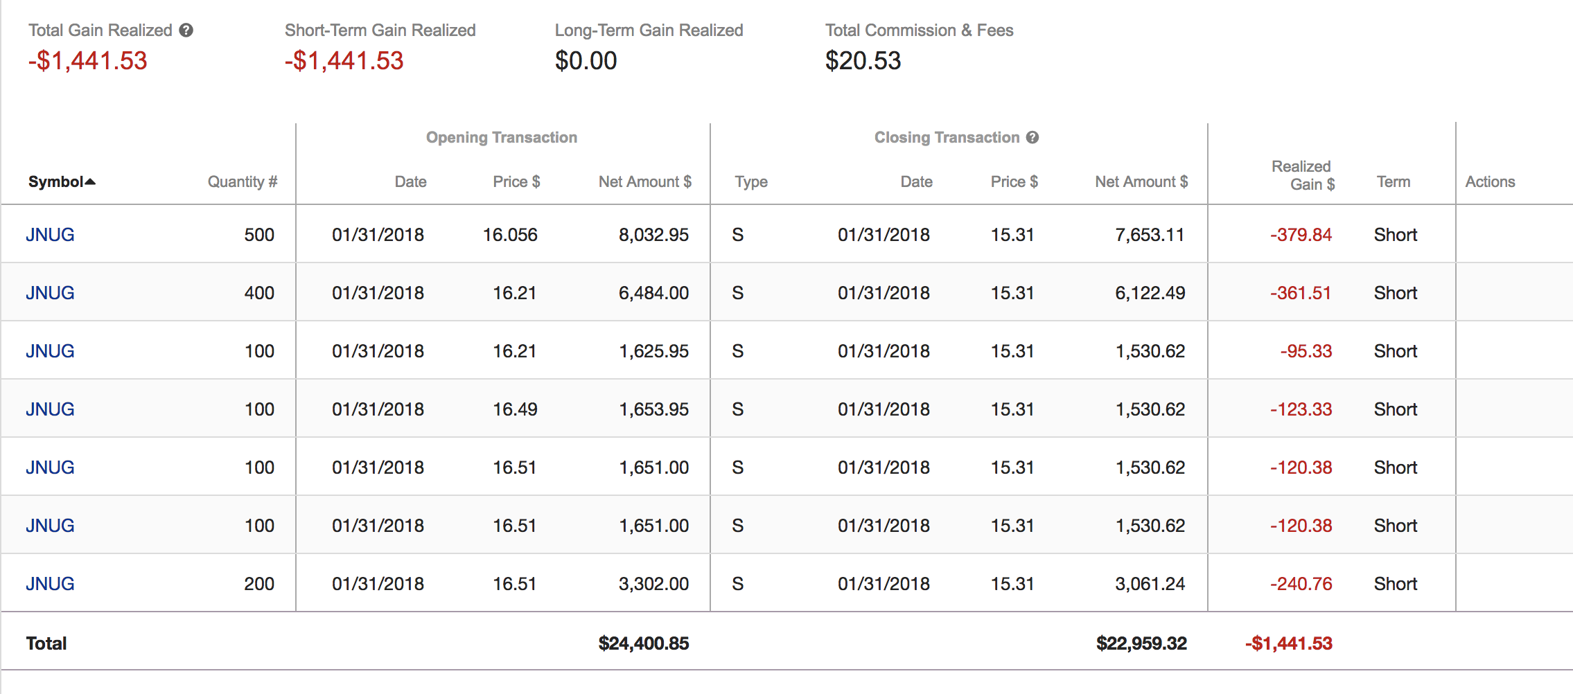The height and width of the screenshot is (694, 1573).
Task: Click the total realized gain in Total row
Action: (1288, 643)
